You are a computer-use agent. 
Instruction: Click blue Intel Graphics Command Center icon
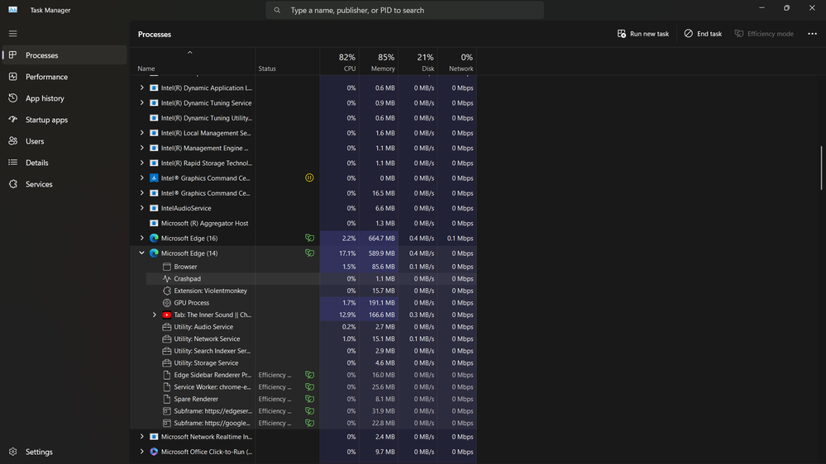point(154,178)
